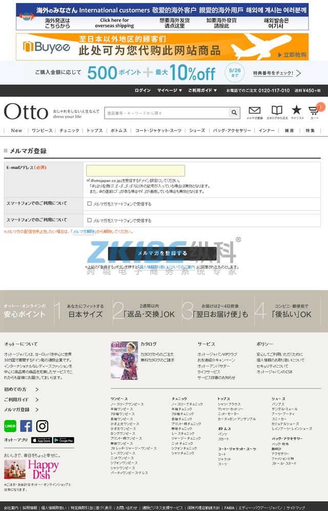The width and height of the screenshot is (328, 511).
Task: Click 会社案内 in bottom bar
Action: [11, 508]
